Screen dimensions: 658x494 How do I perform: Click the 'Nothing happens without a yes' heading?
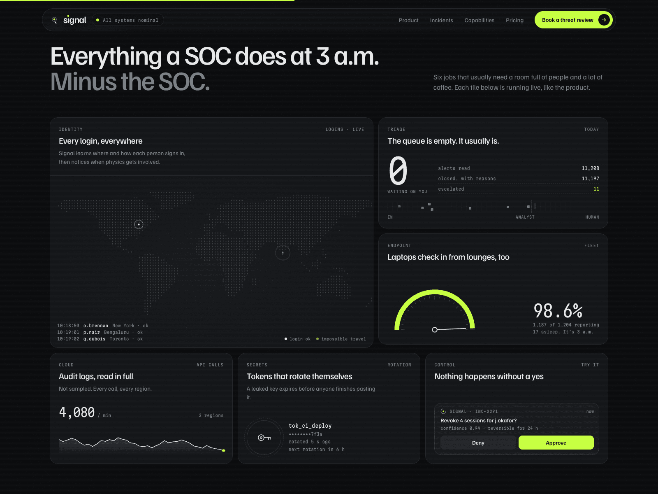489,376
